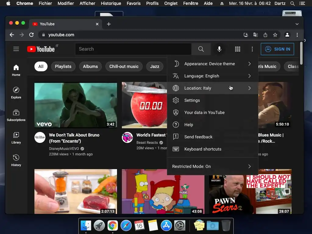Open Launchpad from the Dock
This screenshot has height=234, width=312.
point(99,225)
